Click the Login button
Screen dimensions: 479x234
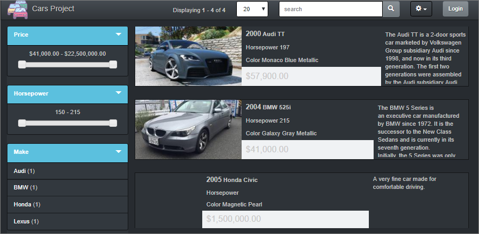point(455,9)
